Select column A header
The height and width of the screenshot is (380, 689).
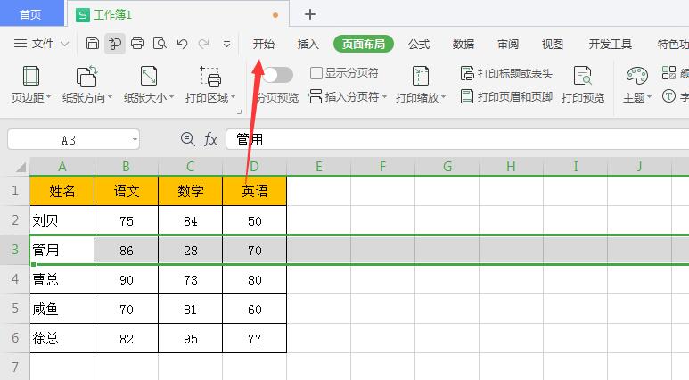click(x=62, y=167)
